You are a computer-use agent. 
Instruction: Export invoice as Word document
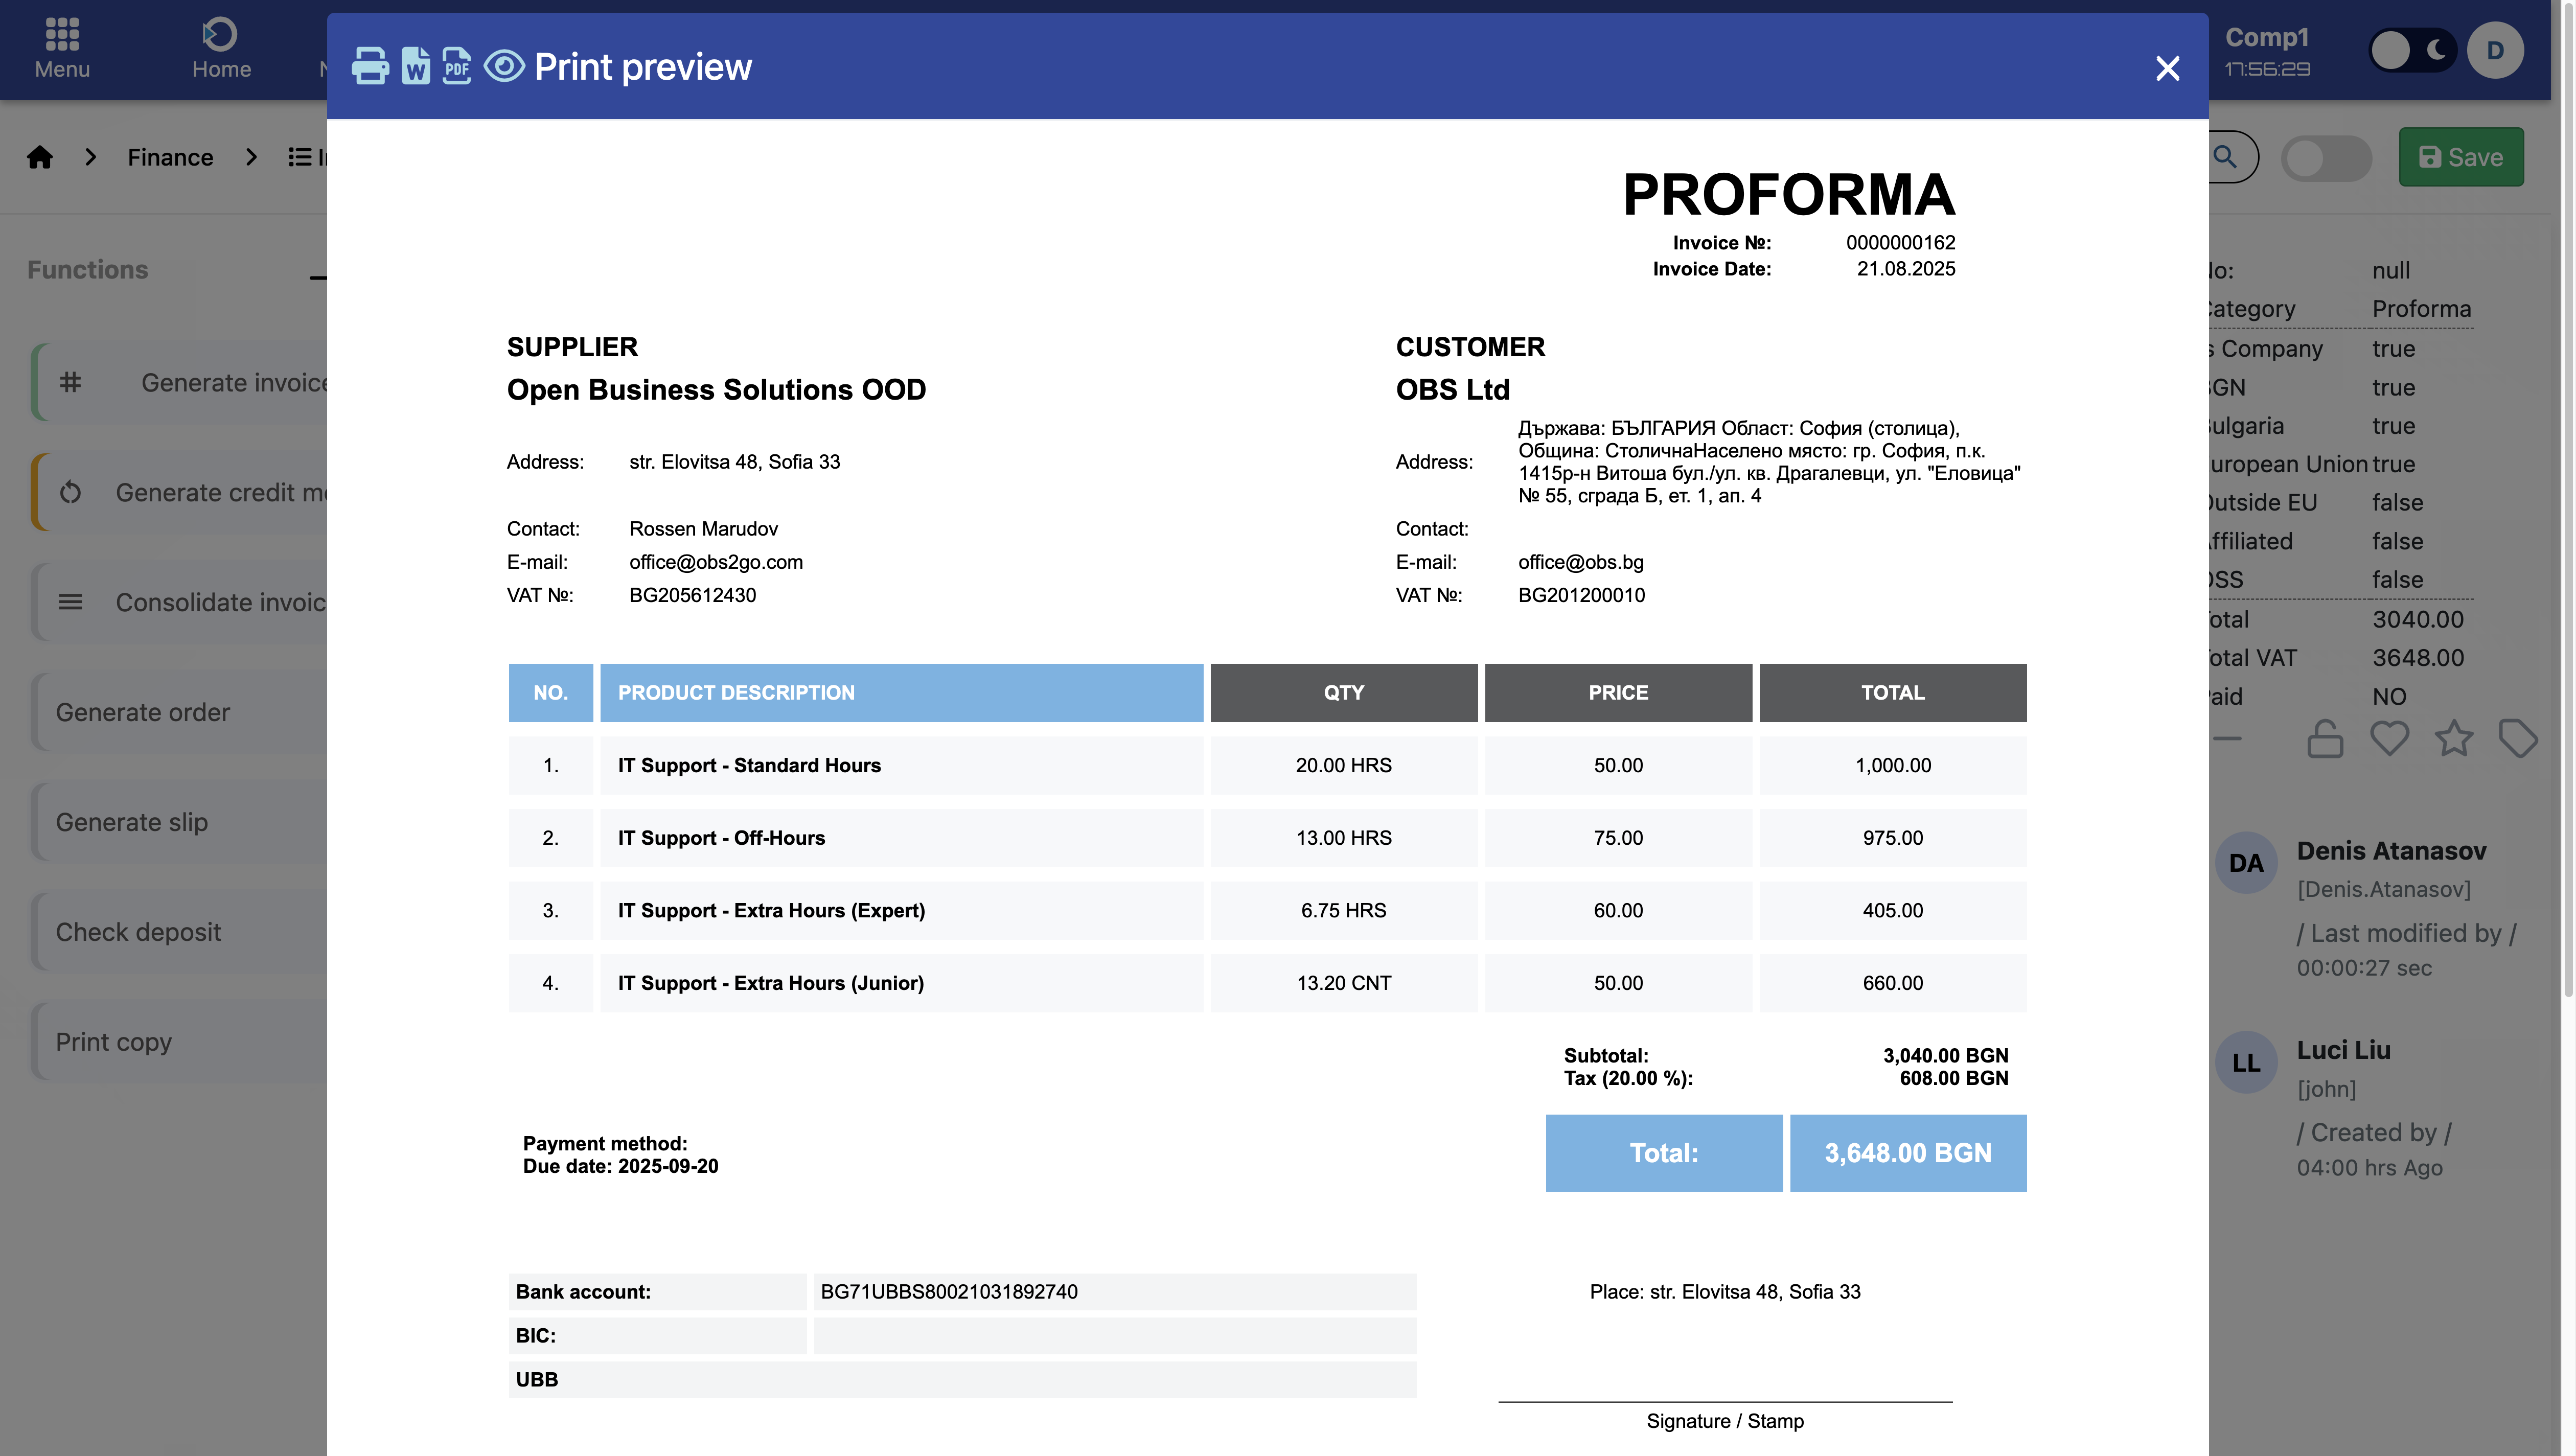(x=416, y=66)
